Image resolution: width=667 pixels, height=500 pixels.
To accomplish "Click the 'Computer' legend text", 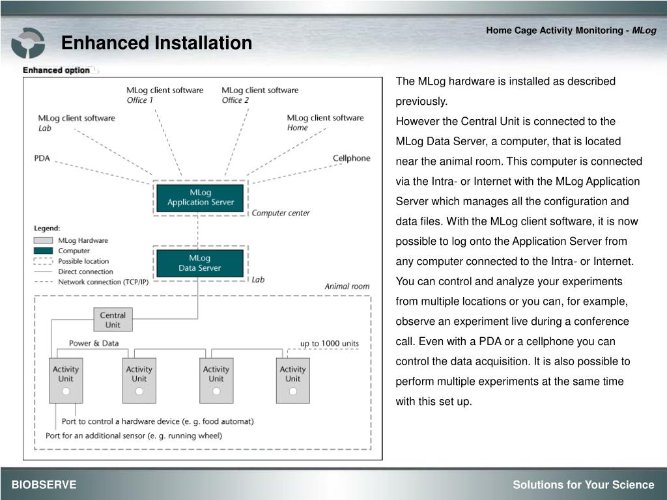I will (x=74, y=251).
